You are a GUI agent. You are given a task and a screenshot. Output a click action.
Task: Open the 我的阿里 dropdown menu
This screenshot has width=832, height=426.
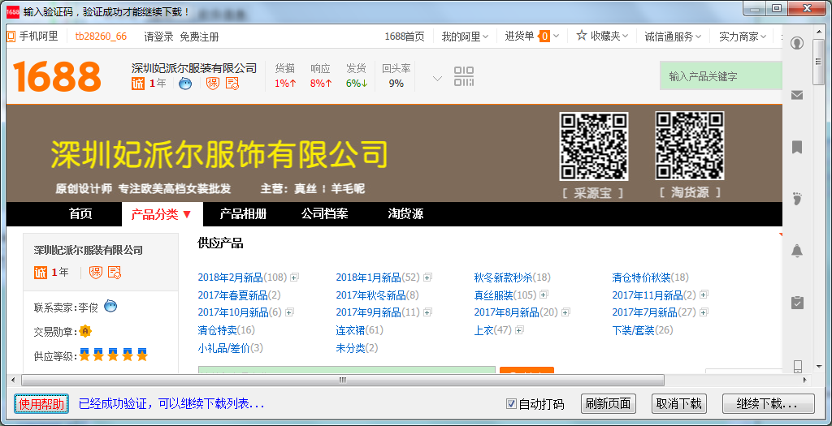tap(466, 37)
